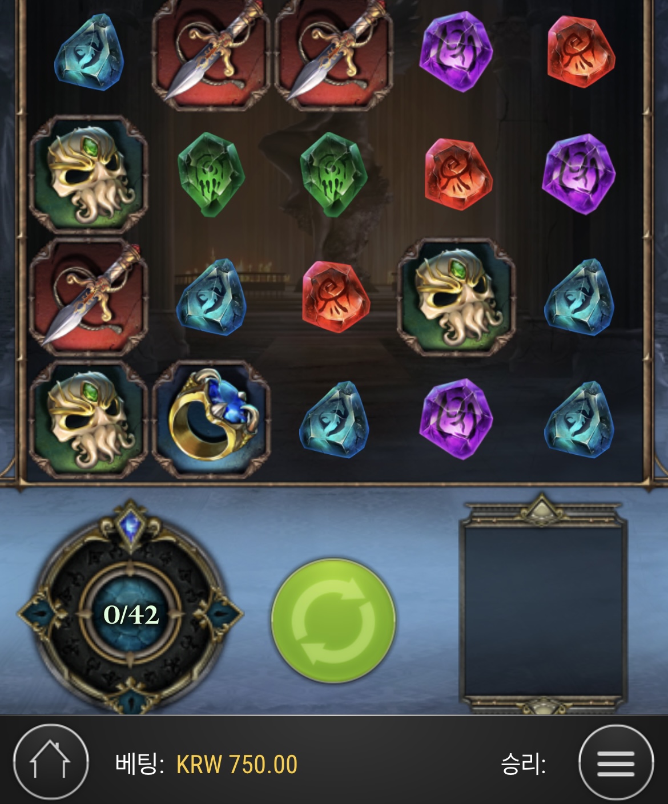Tap the red rune stone at top-right corner

click(581, 52)
